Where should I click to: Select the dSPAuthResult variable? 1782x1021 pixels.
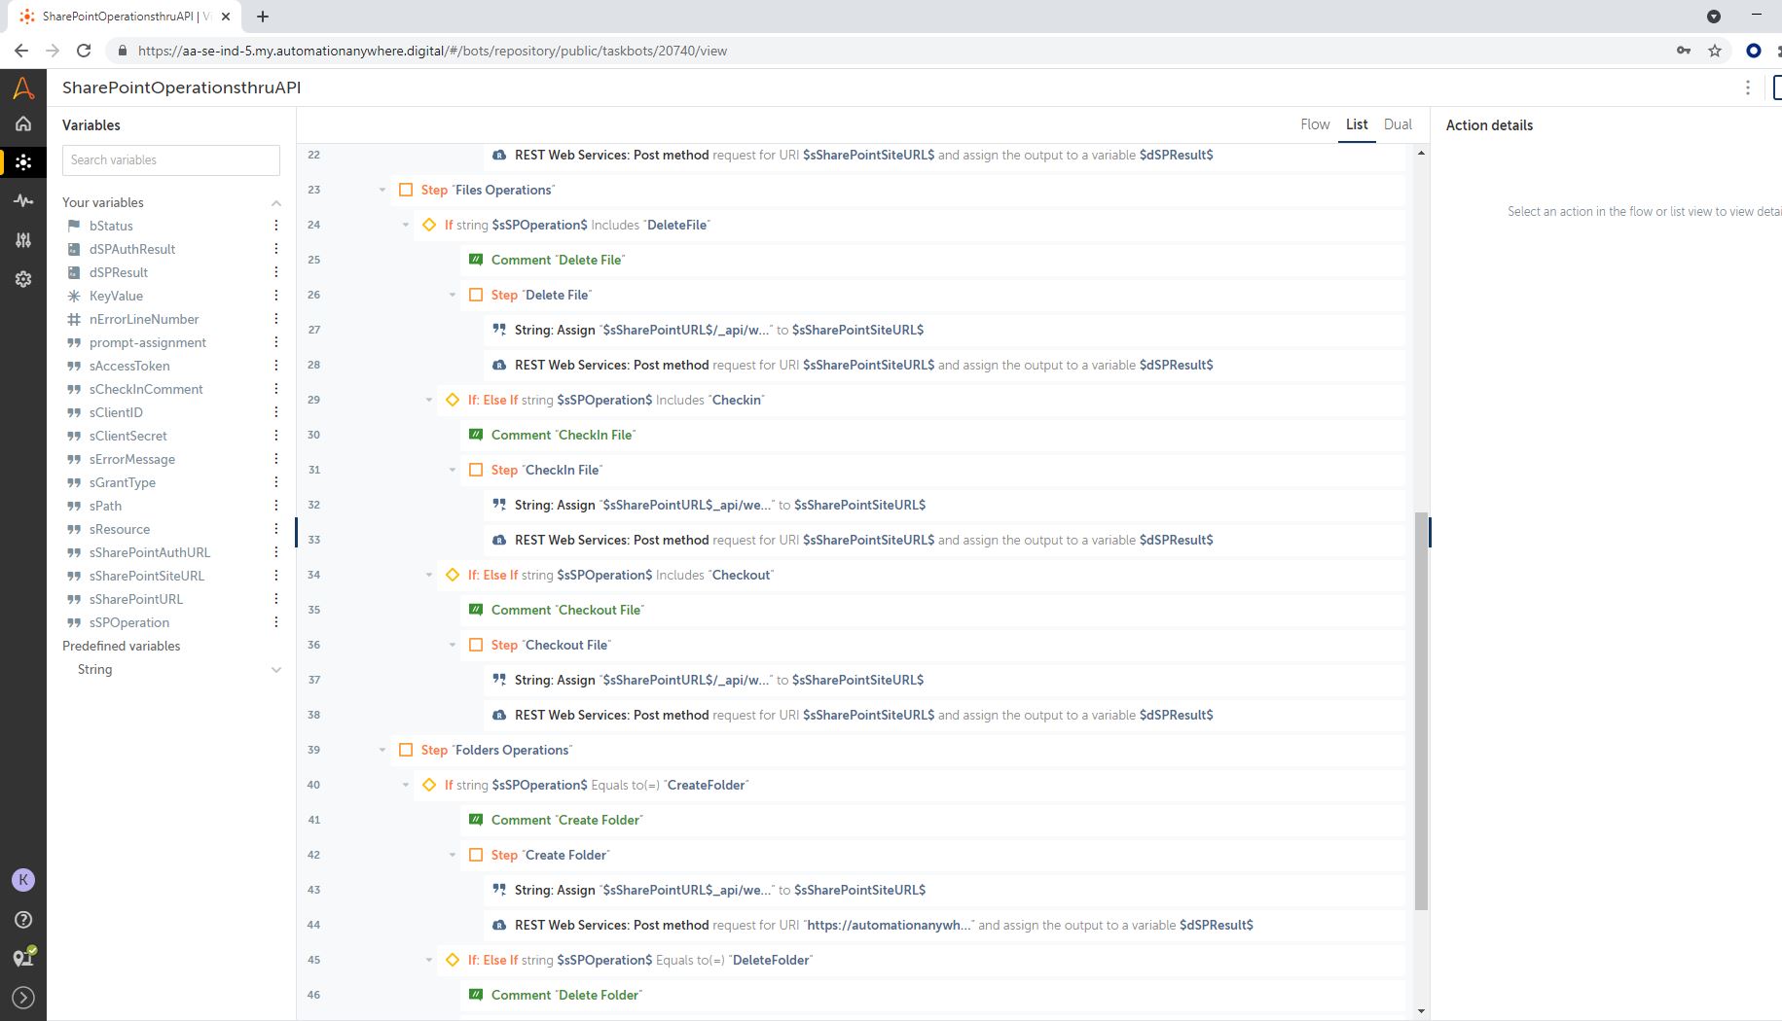[x=131, y=249]
